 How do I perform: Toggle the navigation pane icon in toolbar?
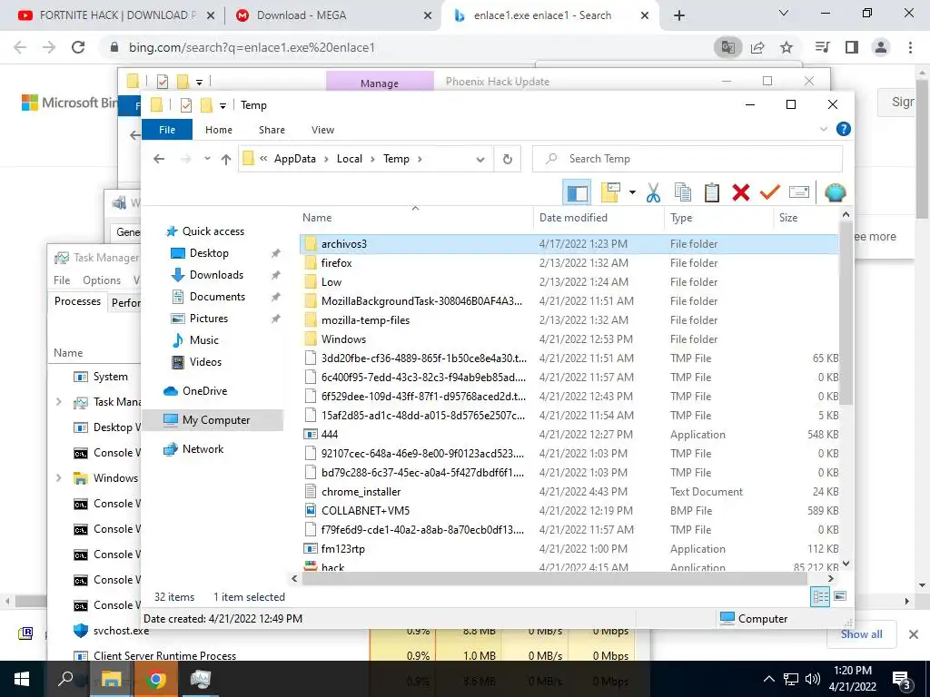pos(577,192)
